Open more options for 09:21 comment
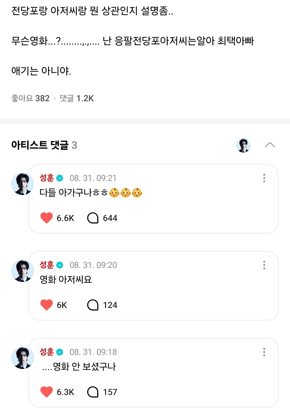 pyautogui.click(x=264, y=178)
